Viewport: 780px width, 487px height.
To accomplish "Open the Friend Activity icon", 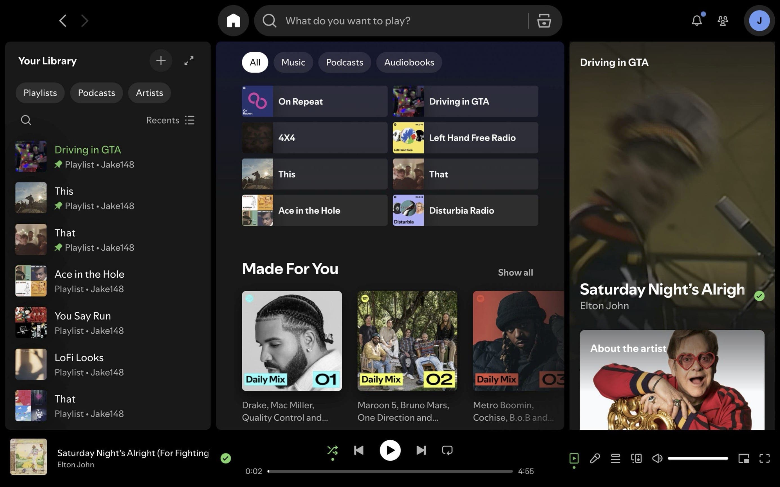I will click(x=723, y=20).
